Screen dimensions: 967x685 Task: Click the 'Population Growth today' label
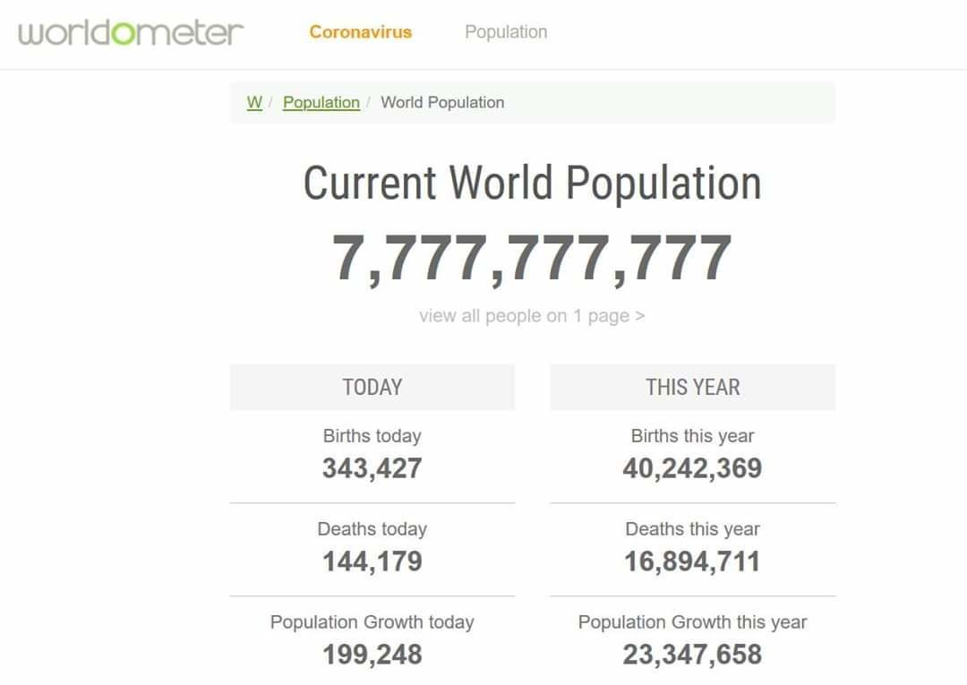pyautogui.click(x=372, y=622)
